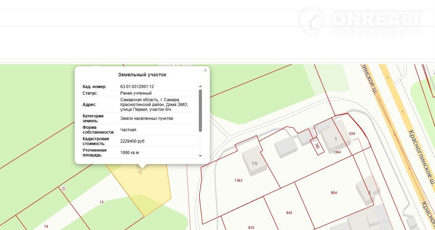This screenshot has width=435, height=230.
Task: Select parcel 14 in bottom-left corner
Action: tap(46, 226)
